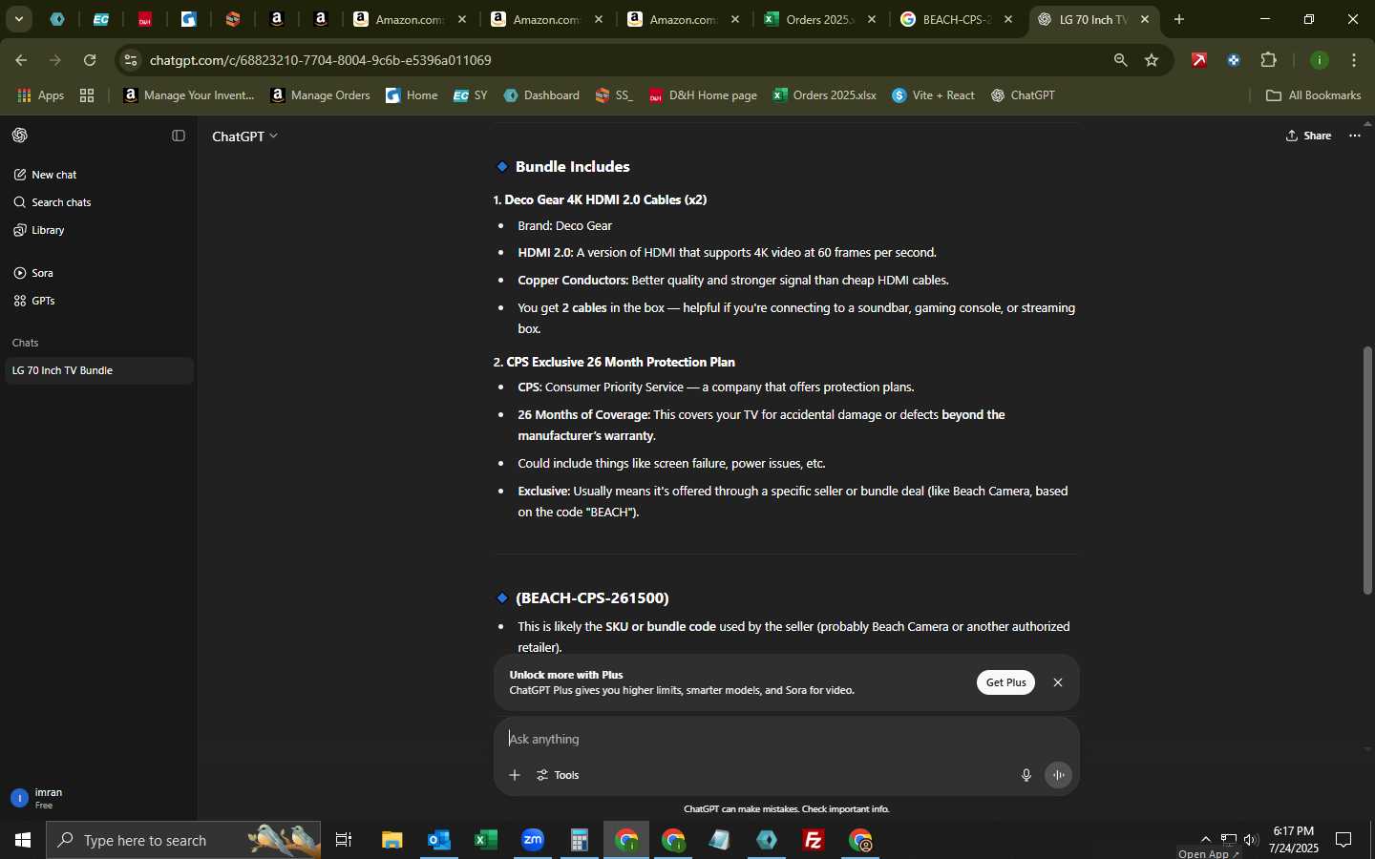Viewport: 1375px width, 859px height.
Task: Start a New chat
Action: pyautogui.click(x=99, y=175)
